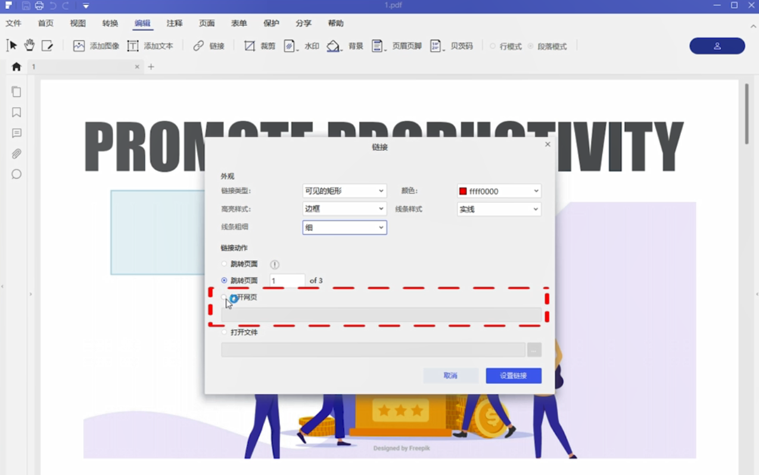This screenshot has height=475, width=759.
Task: Enable 行模式 line mode radio
Action: [x=493, y=46]
